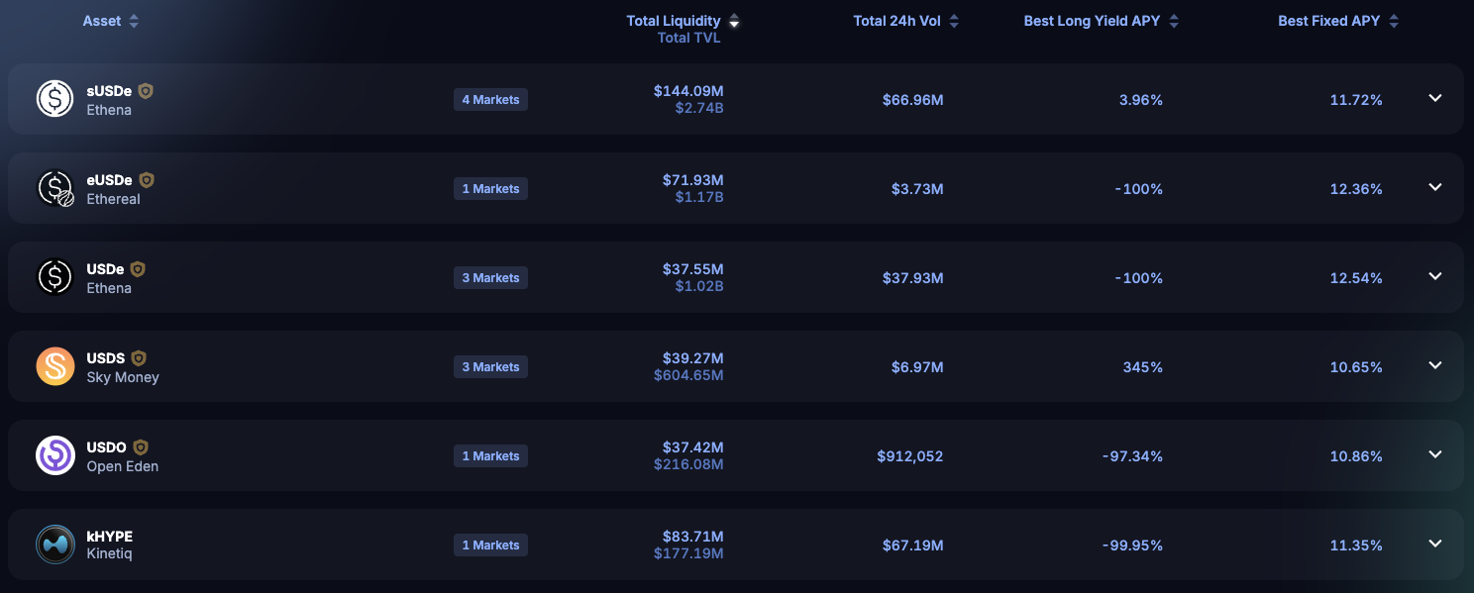Click the $912,052 24h volume
Viewport: 1474px width, 593px height.
click(x=910, y=456)
